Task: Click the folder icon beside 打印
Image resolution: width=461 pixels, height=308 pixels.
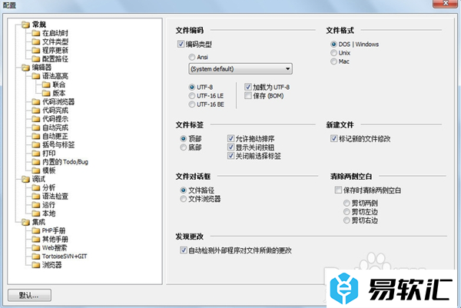Action: point(36,153)
